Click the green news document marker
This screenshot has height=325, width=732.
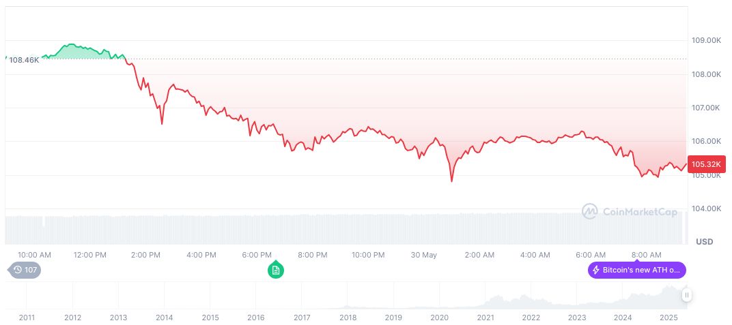(x=275, y=270)
